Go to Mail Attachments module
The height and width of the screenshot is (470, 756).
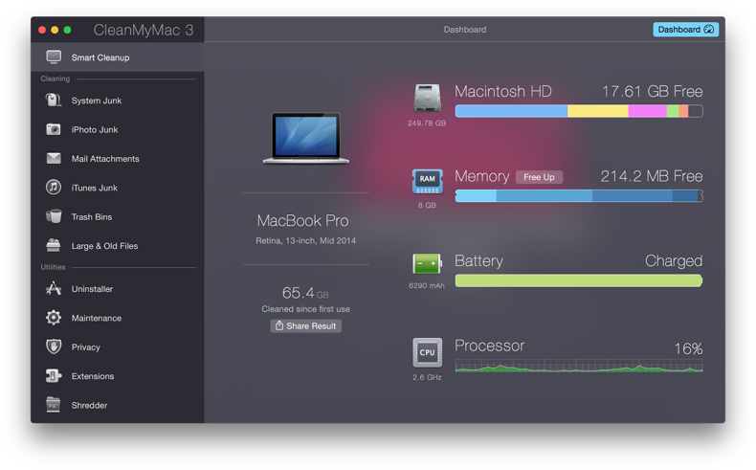[x=118, y=158]
